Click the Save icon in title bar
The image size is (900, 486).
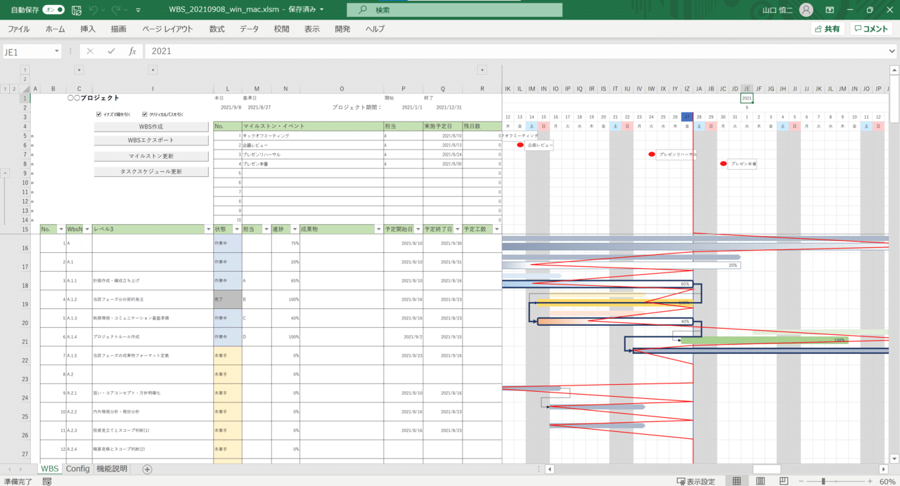[77, 10]
